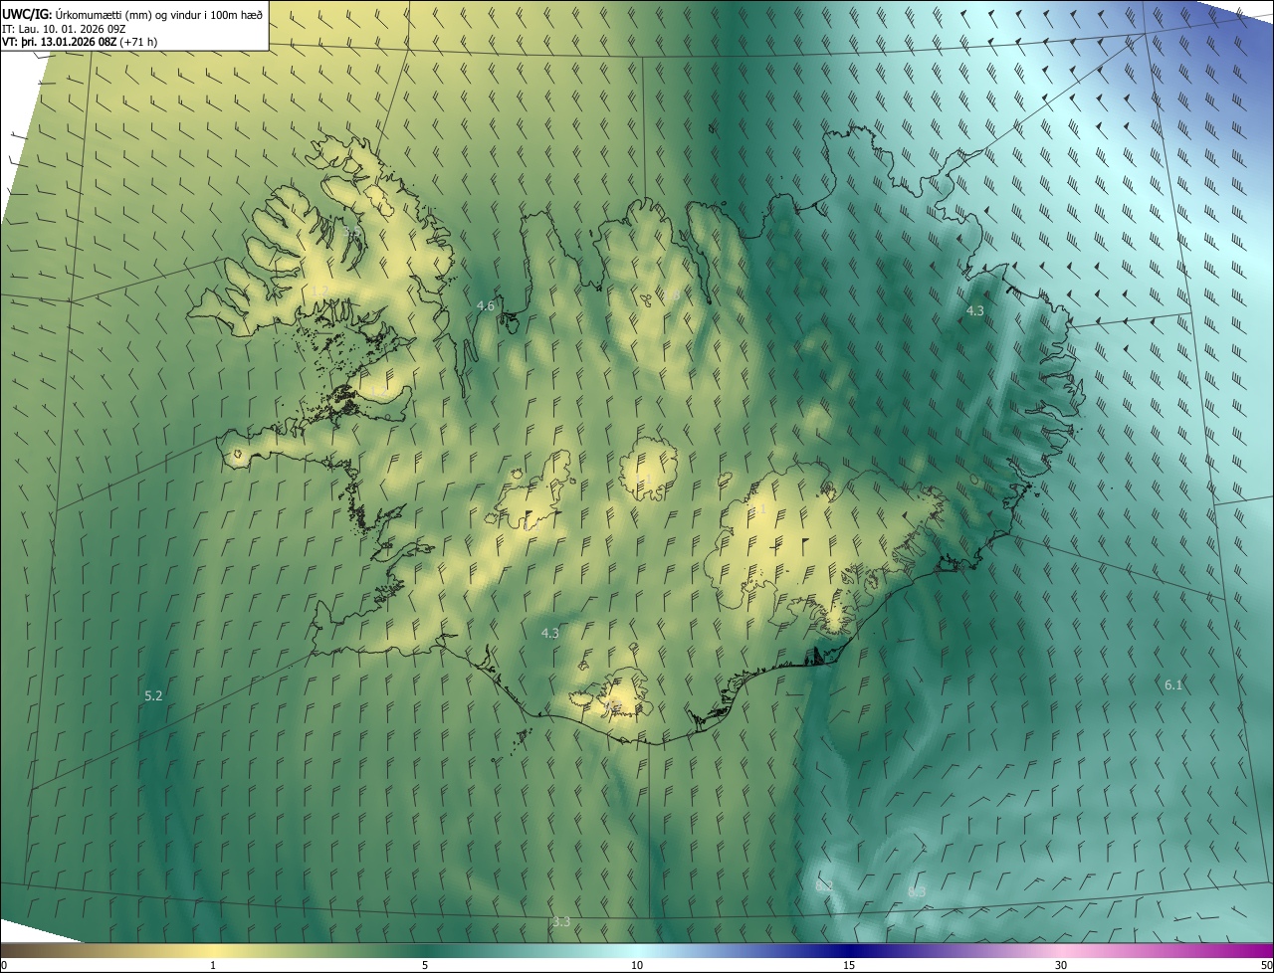
Task: Click the 4.6 value label on the map
Action: pos(486,305)
